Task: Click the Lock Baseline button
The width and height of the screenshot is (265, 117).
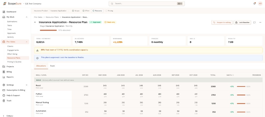Action: (242, 22)
